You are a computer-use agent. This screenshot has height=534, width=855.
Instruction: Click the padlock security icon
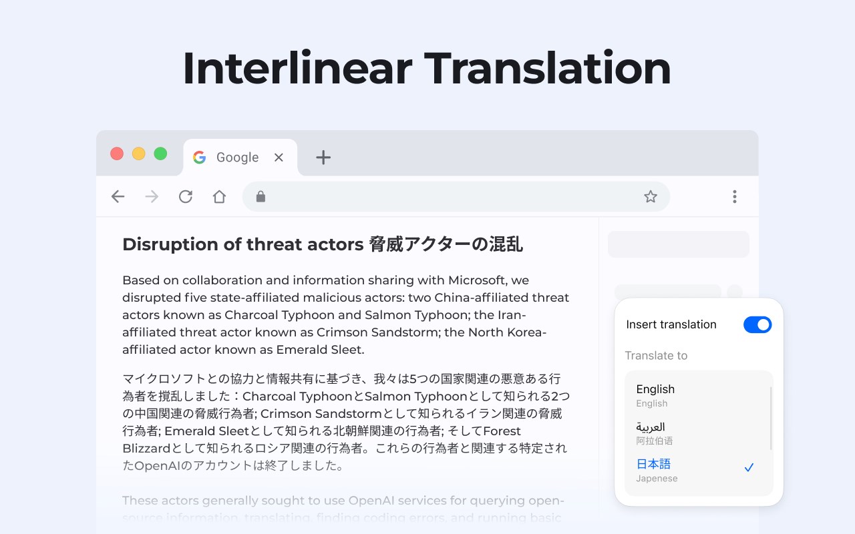click(x=260, y=196)
